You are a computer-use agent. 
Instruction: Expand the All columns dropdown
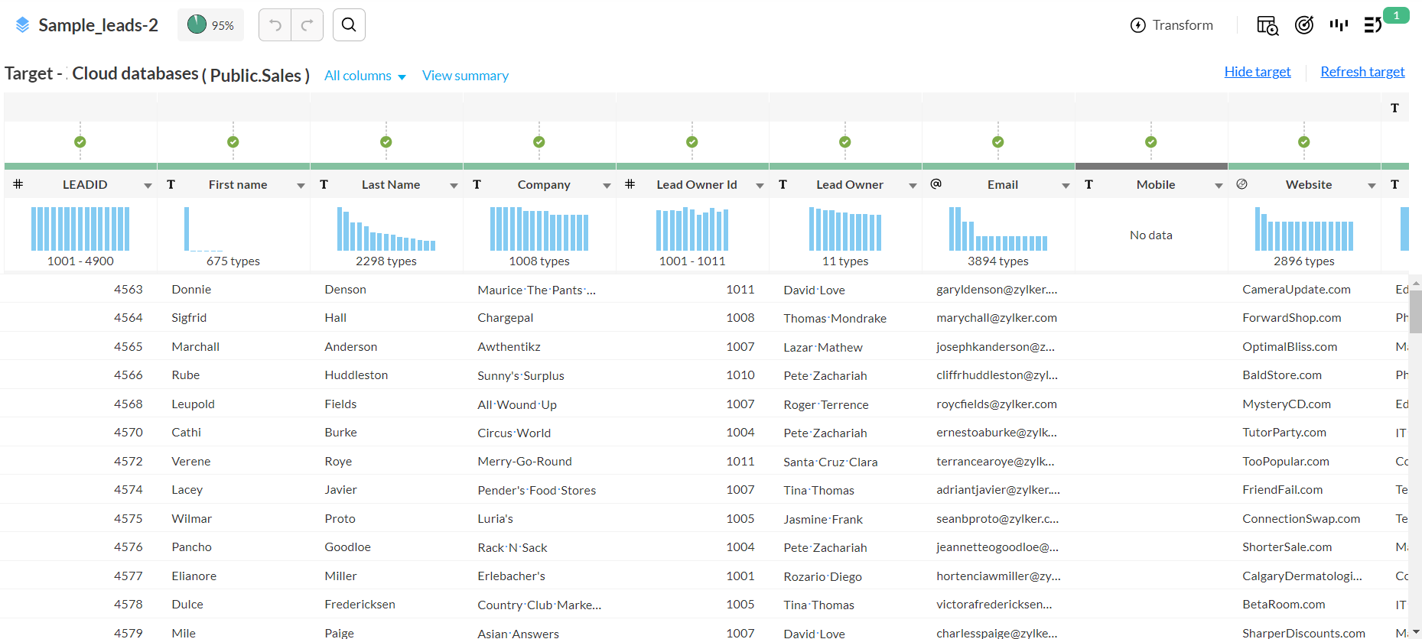[365, 76]
